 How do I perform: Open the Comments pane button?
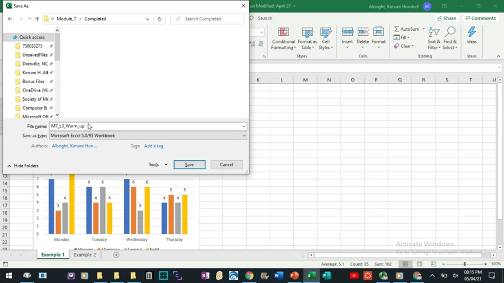(480, 18)
